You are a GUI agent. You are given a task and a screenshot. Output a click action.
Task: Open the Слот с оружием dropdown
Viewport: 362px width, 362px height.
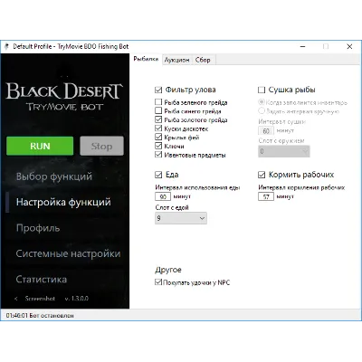pyautogui.click(x=284, y=151)
